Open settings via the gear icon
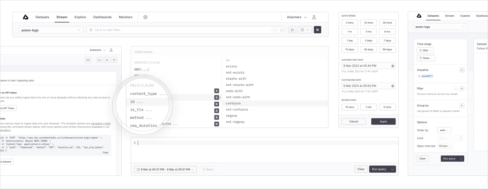 tap(146, 17)
